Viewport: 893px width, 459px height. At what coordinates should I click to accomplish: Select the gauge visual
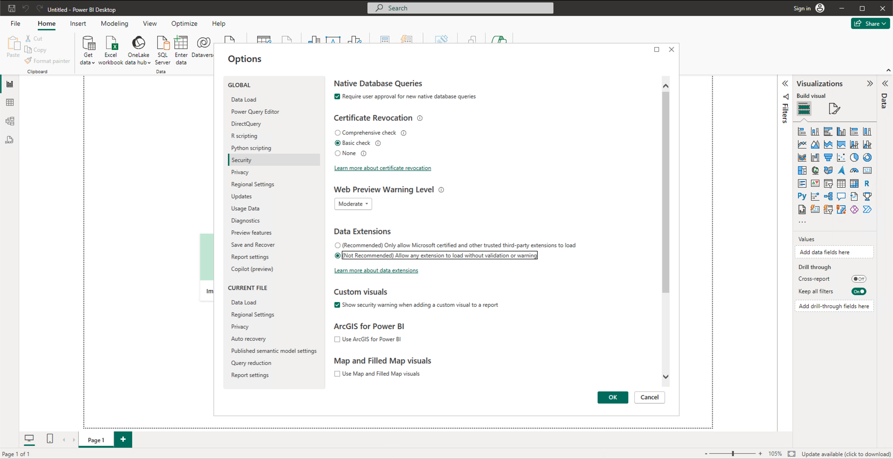tap(854, 171)
